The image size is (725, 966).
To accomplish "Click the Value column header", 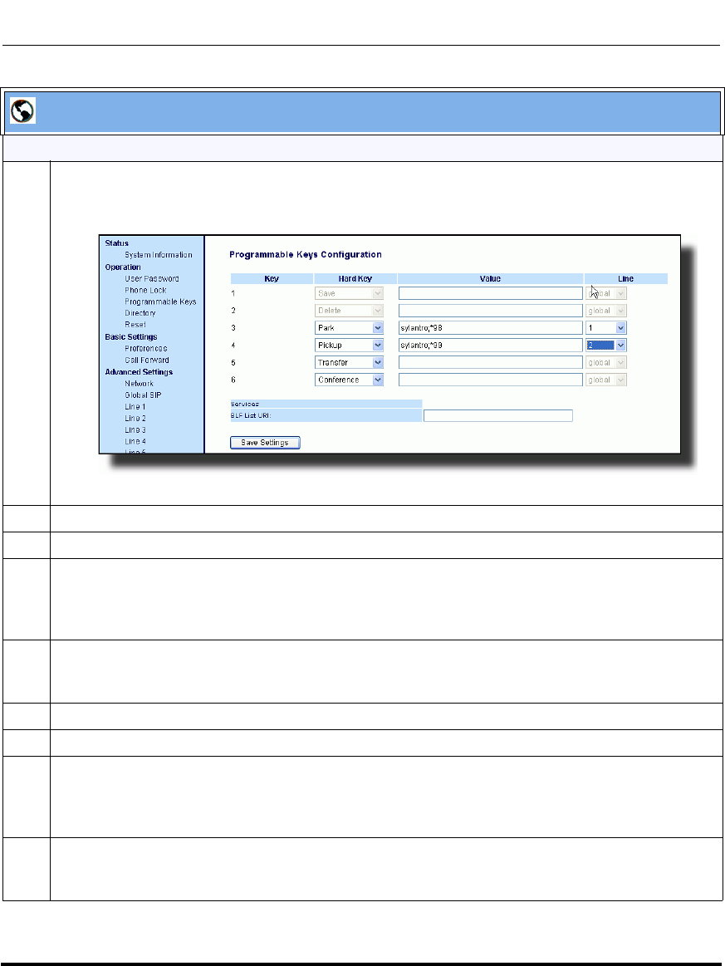I will click(490, 279).
